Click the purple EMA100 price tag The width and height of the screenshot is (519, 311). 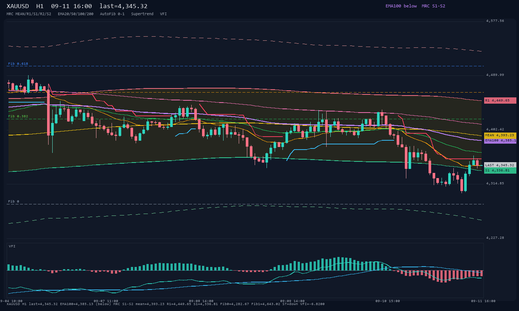[500, 141]
